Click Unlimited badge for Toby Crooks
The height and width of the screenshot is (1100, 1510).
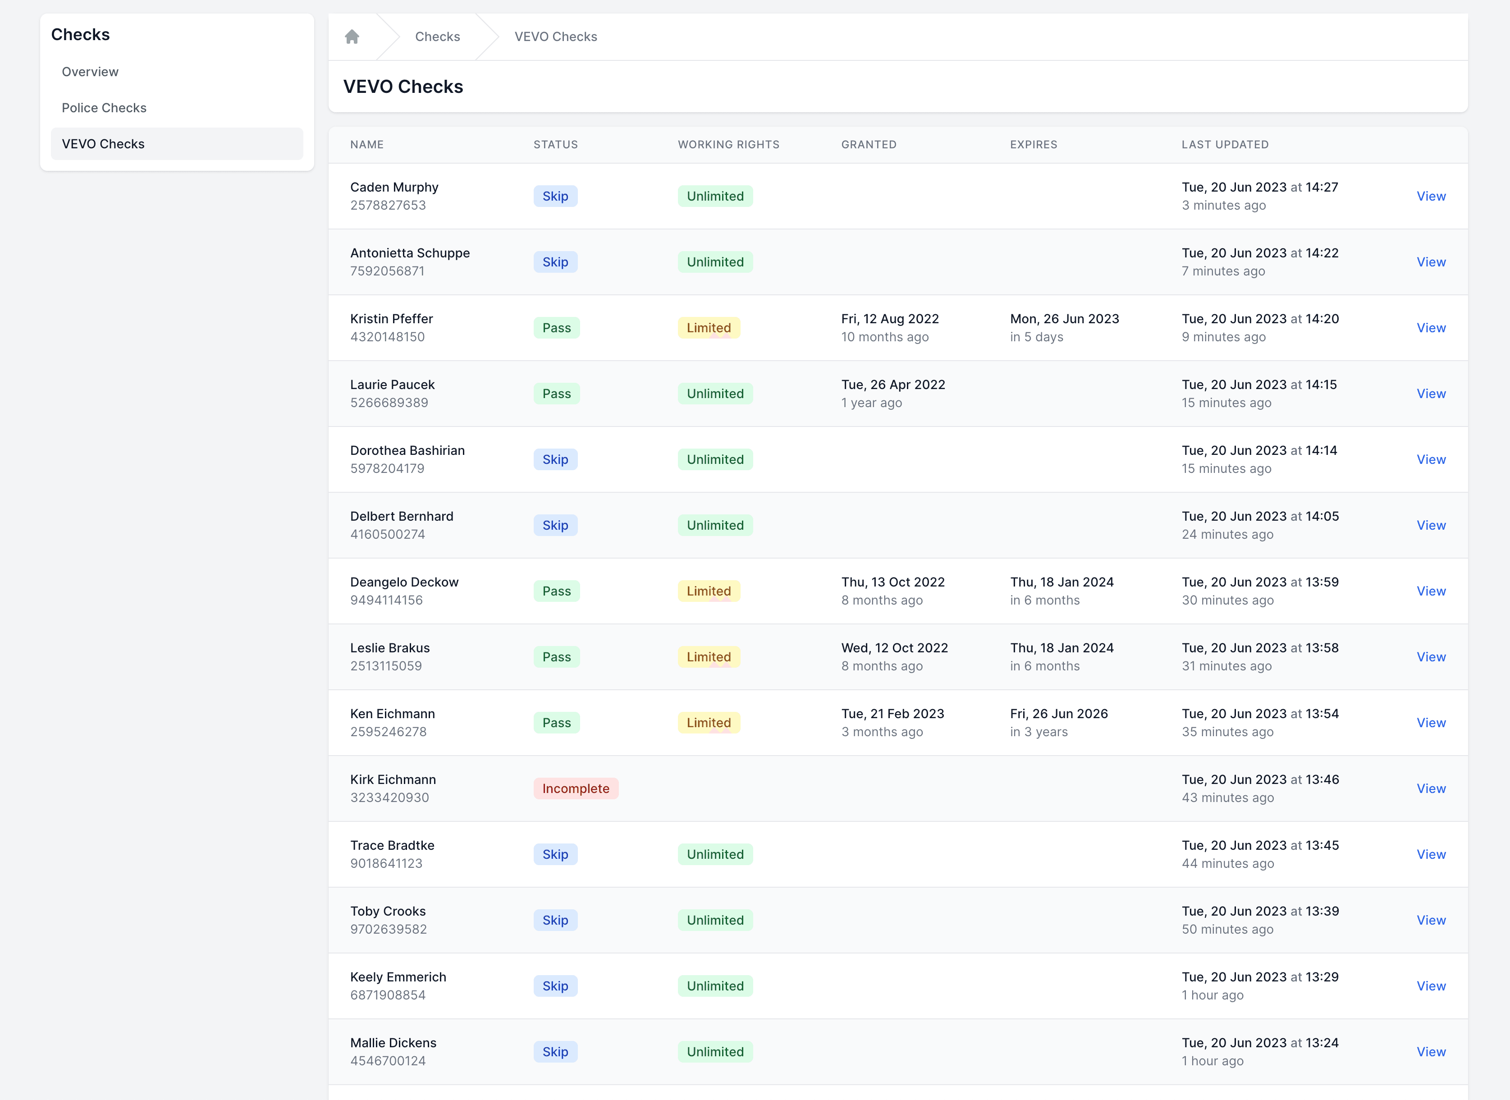click(x=715, y=920)
